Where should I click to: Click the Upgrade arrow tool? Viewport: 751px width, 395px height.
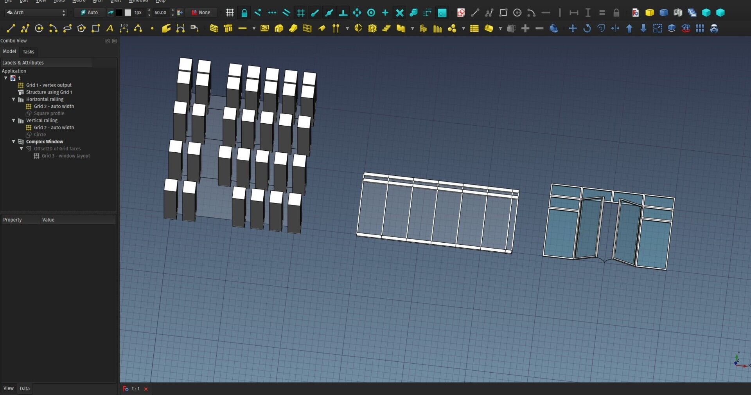pos(629,28)
